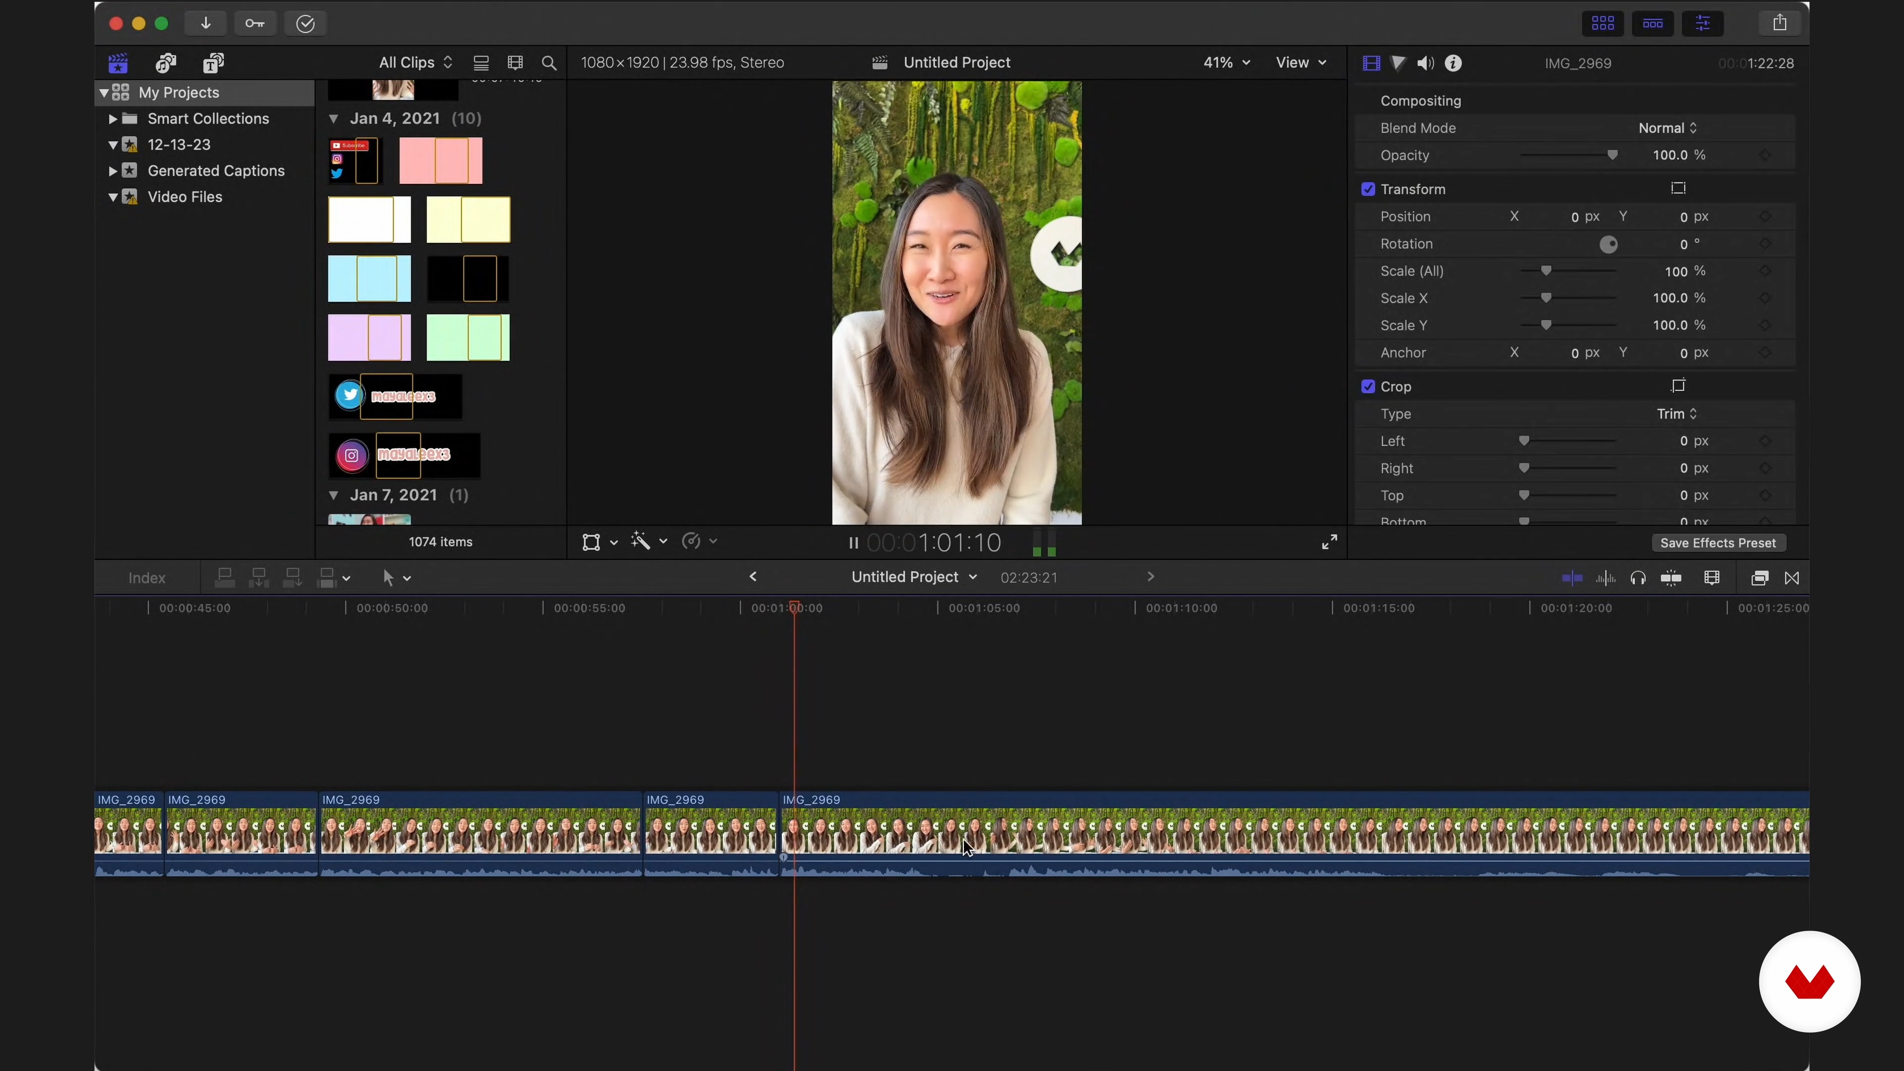Toggle snapping in the timeline
This screenshot has width=1904, height=1071.
tap(1671, 578)
